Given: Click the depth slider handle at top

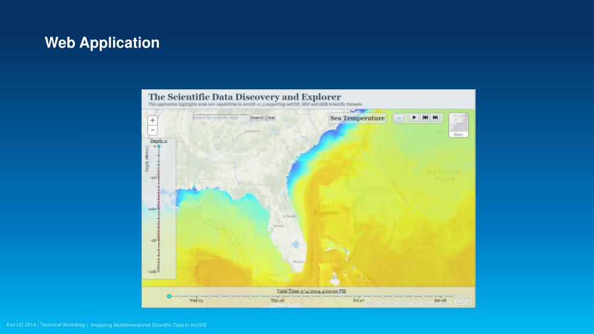Looking at the screenshot, I should (159, 146).
